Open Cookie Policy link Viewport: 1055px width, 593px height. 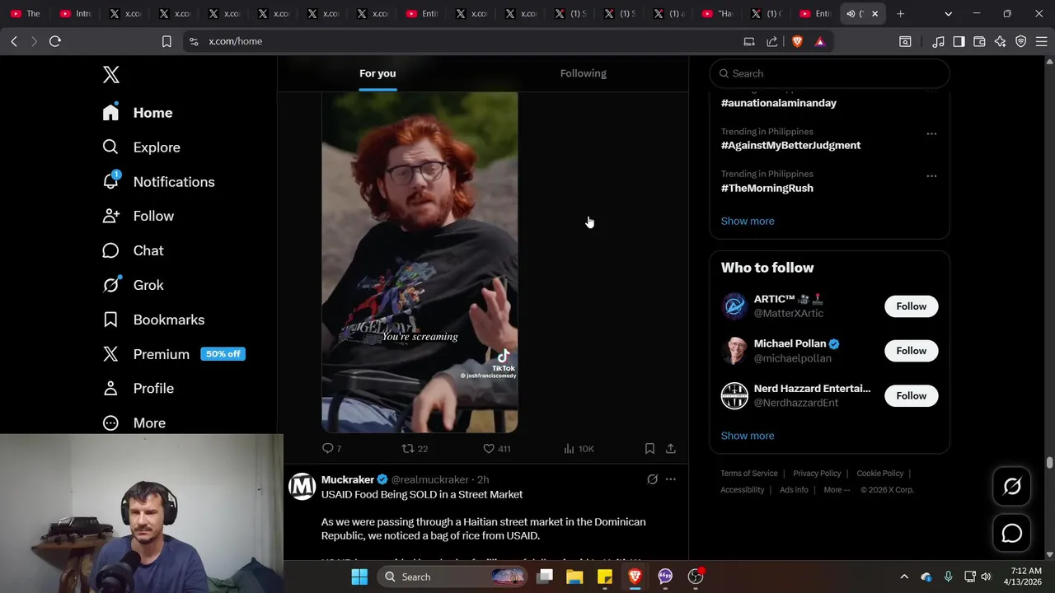[x=880, y=474]
